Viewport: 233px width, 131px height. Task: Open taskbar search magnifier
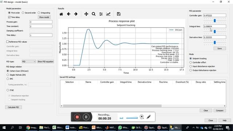12,127
